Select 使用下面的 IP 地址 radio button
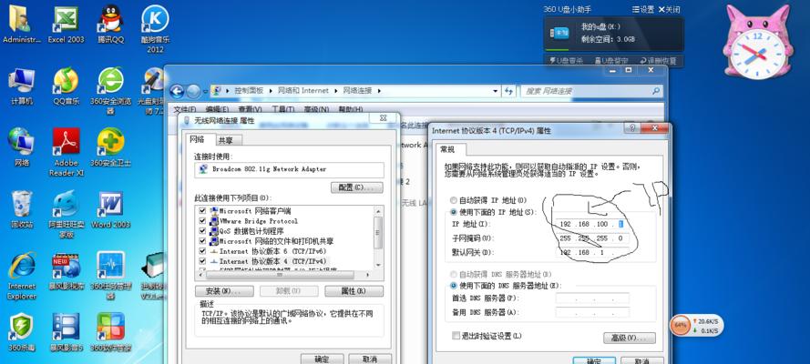The image size is (810, 364). (x=454, y=212)
